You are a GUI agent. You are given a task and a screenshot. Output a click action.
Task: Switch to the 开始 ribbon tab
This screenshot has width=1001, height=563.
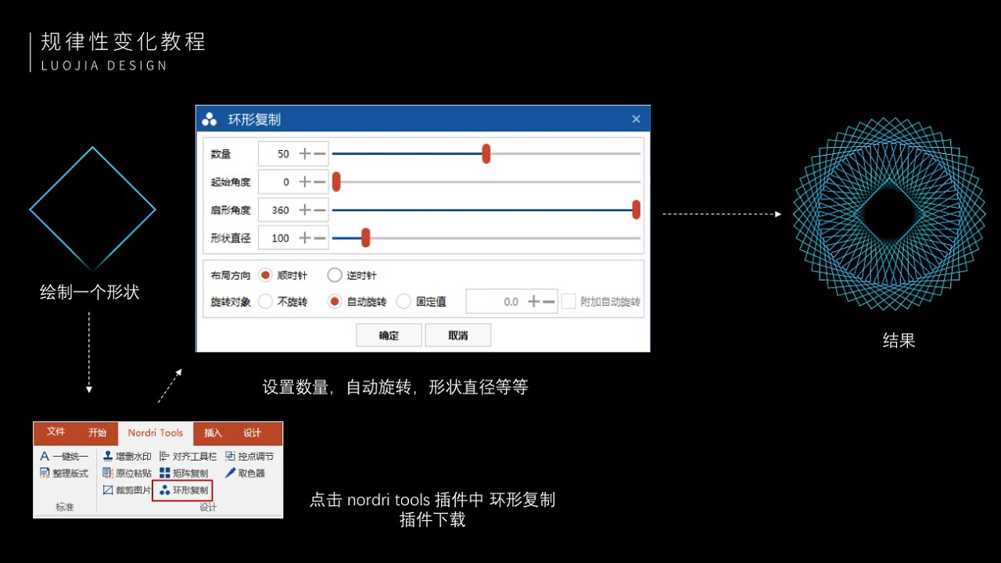(97, 432)
